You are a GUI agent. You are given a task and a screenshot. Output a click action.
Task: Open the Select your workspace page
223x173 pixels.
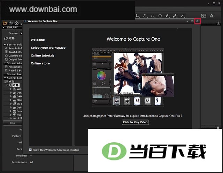click(x=48, y=48)
